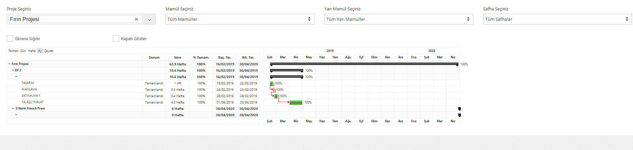The image size is (633, 150).
Task: Collapse the DF 2 group
Action: coord(13,70)
